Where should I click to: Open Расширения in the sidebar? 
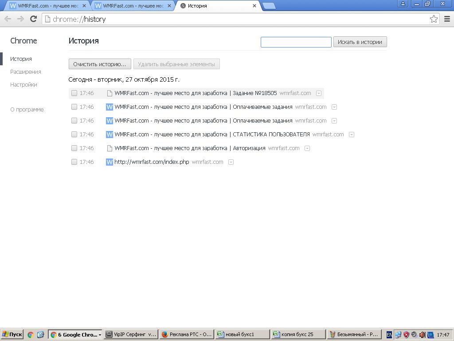point(25,72)
